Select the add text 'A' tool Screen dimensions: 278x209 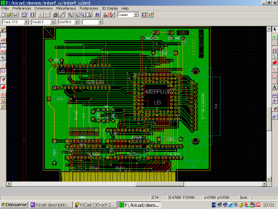[x=275, y=88]
